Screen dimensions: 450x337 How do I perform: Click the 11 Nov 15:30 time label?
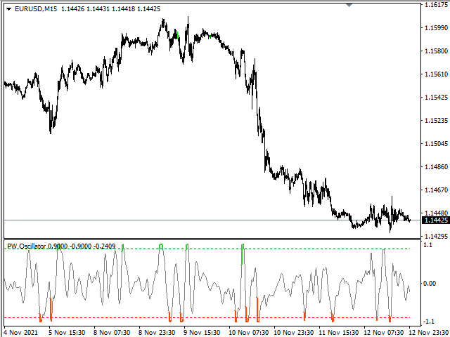[x=340, y=333]
